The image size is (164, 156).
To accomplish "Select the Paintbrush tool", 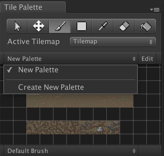I will click(x=60, y=26).
